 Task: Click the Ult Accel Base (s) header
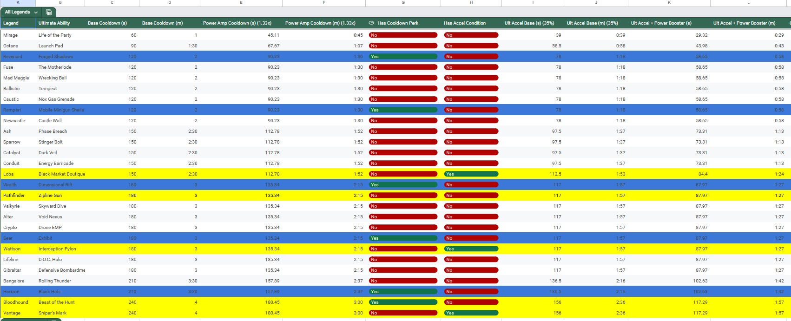(533, 23)
